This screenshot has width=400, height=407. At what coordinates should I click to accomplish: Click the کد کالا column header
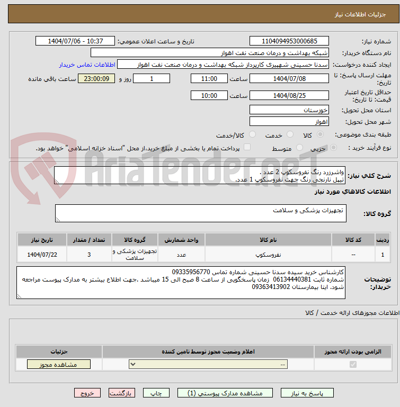(x=353, y=240)
